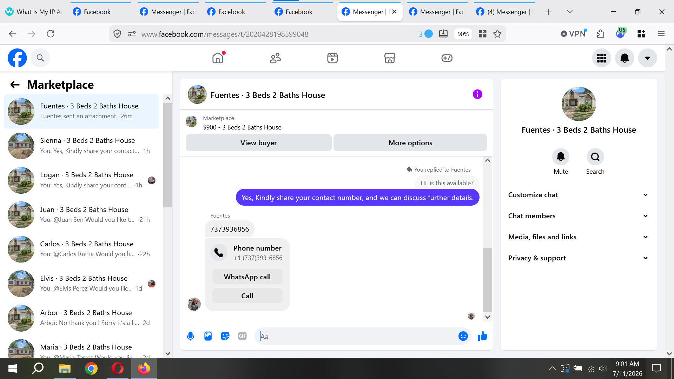674x379 pixels.
Task: Click the message text input field
Action: pos(356,336)
